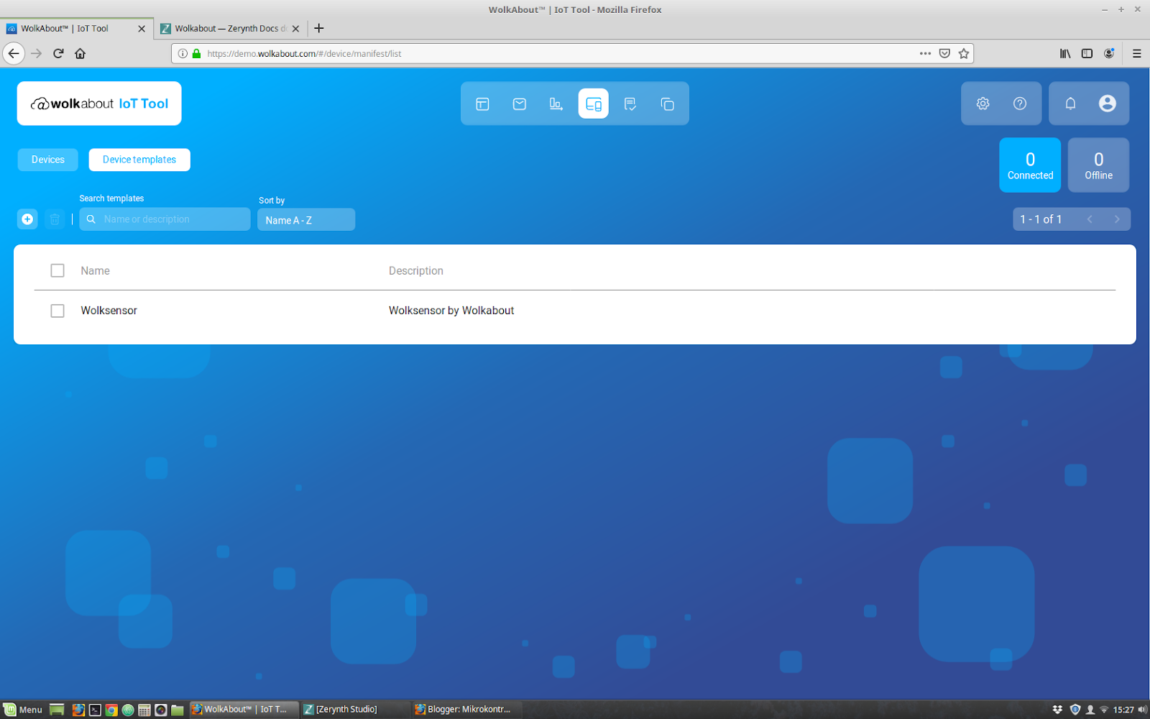1150x719 pixels.
Task: Switch to the Device templates tab
Action: click(139, 160)
